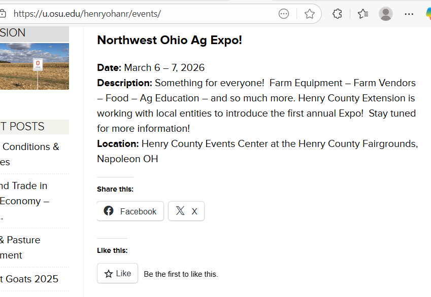Open the 'Goats 2025' sidebar post
The height and width of the screenshot is (297, 431).
pos(29,279)
